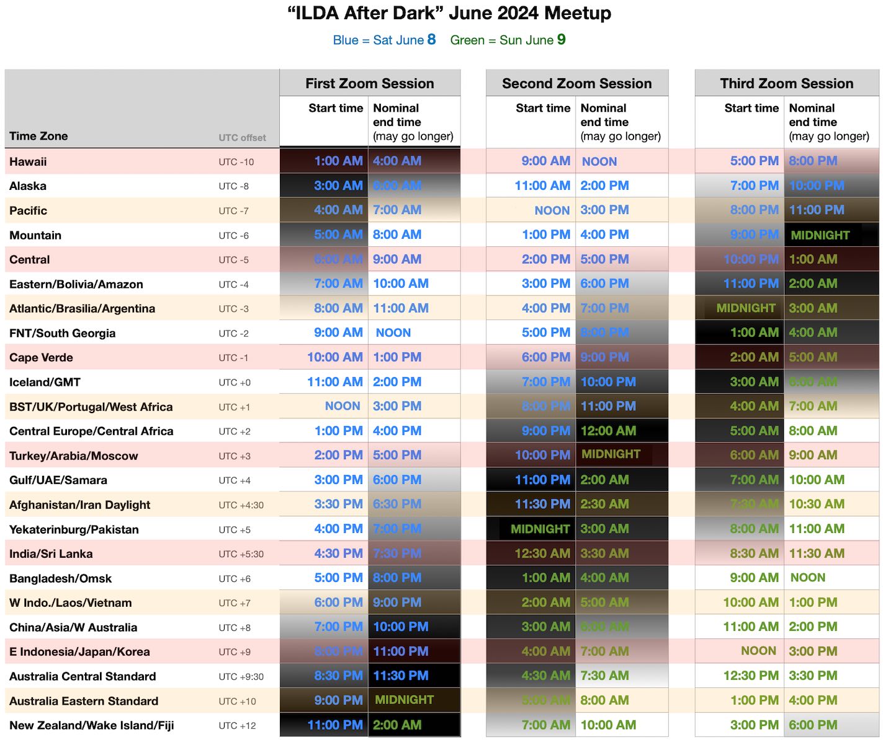
Task: Select the Hawaii row label
Action: (x=28, y=161)
